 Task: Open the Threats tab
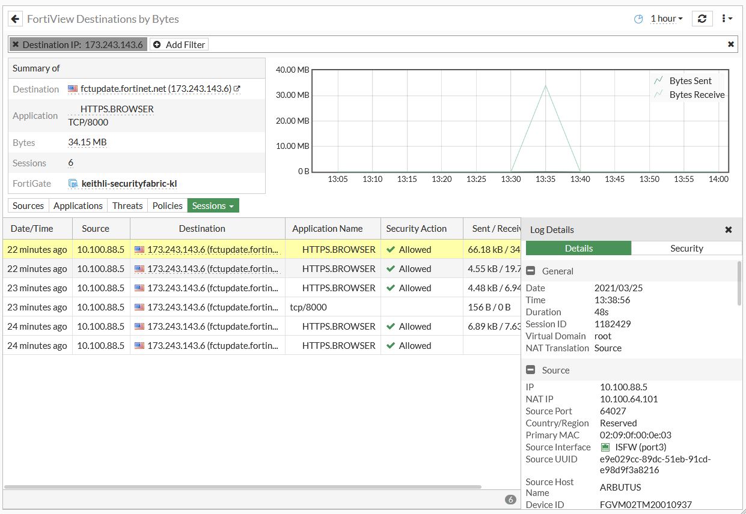(x=127, y=205)
